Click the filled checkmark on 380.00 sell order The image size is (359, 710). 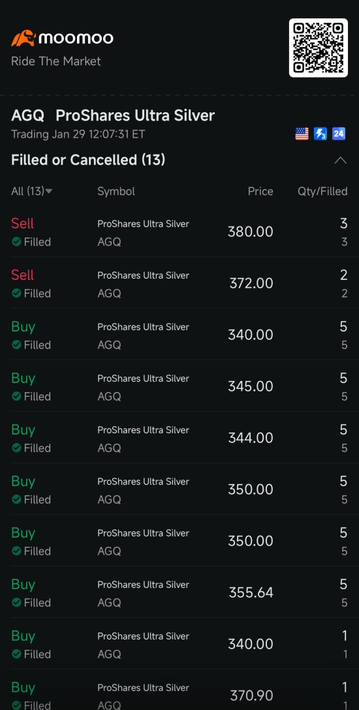point(16,242)
